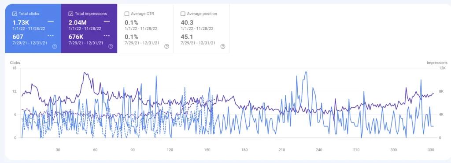Open help icon on Total impressions card
Viewport: 451px width, 163px height.
coord(111,47)
